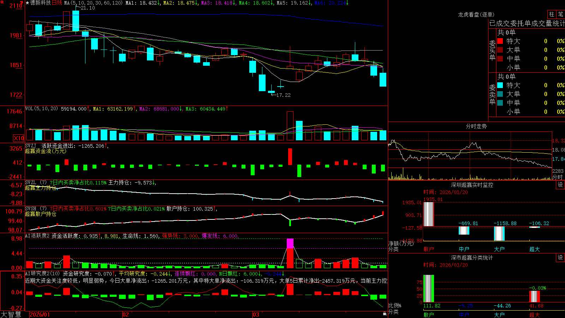This screenshot has height=318, width=565.
Task: Open the AI活跃度2 indicator label
Action: [37, 236]
